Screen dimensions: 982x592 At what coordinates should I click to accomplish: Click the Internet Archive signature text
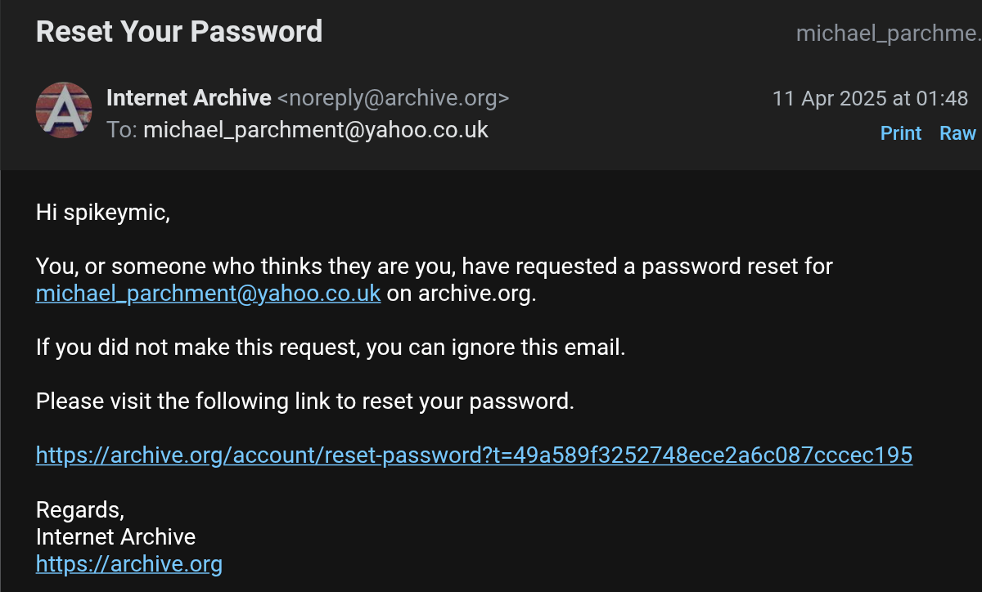point(115,537)
